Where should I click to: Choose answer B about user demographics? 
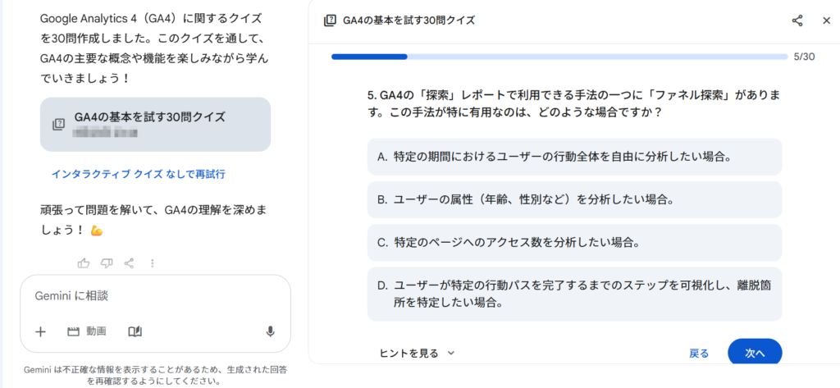[574, 199]
